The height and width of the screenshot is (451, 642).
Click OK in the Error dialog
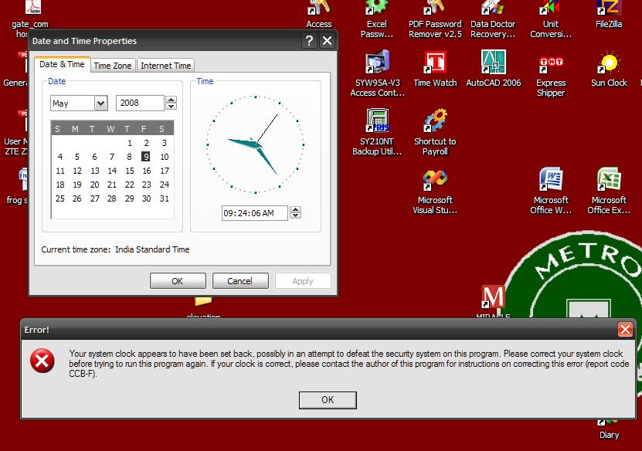[328, 400]
